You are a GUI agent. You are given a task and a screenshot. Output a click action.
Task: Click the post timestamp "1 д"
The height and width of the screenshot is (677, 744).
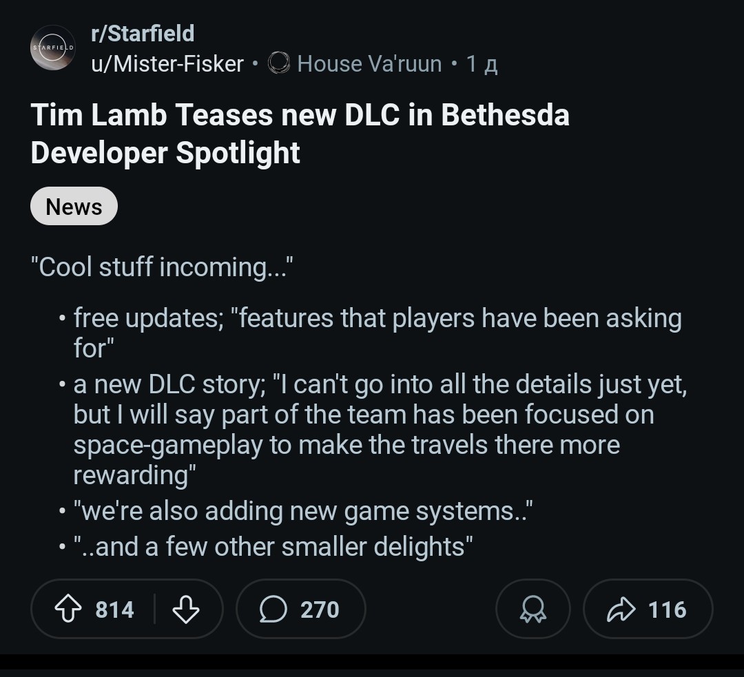coord(482,64)
